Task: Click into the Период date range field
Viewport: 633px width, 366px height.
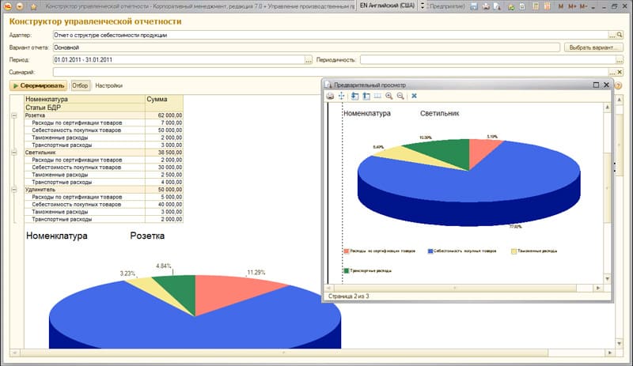Action: pyautogui.click(x=179, y=60)
